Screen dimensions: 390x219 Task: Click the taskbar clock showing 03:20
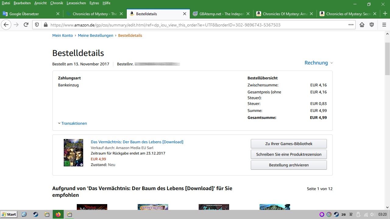pos(382,214)
